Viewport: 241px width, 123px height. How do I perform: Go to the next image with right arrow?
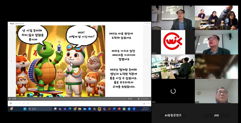click(x=147, y=61)
